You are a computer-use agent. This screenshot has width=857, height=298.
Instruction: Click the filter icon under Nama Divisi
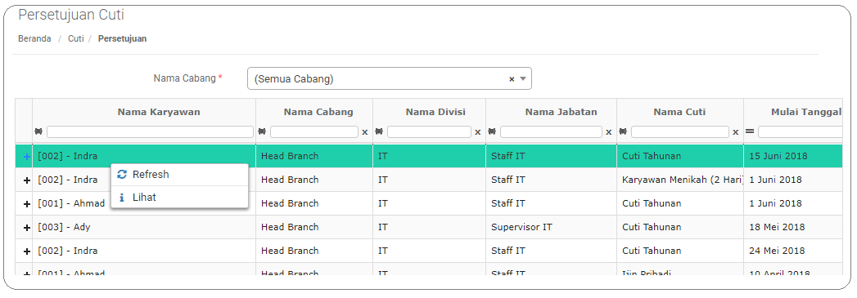tap(380, 131)
